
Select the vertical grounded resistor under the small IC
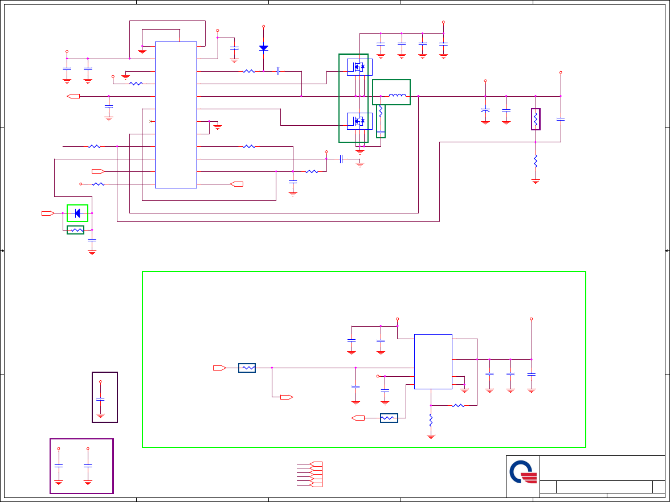[x=431, y=420]
